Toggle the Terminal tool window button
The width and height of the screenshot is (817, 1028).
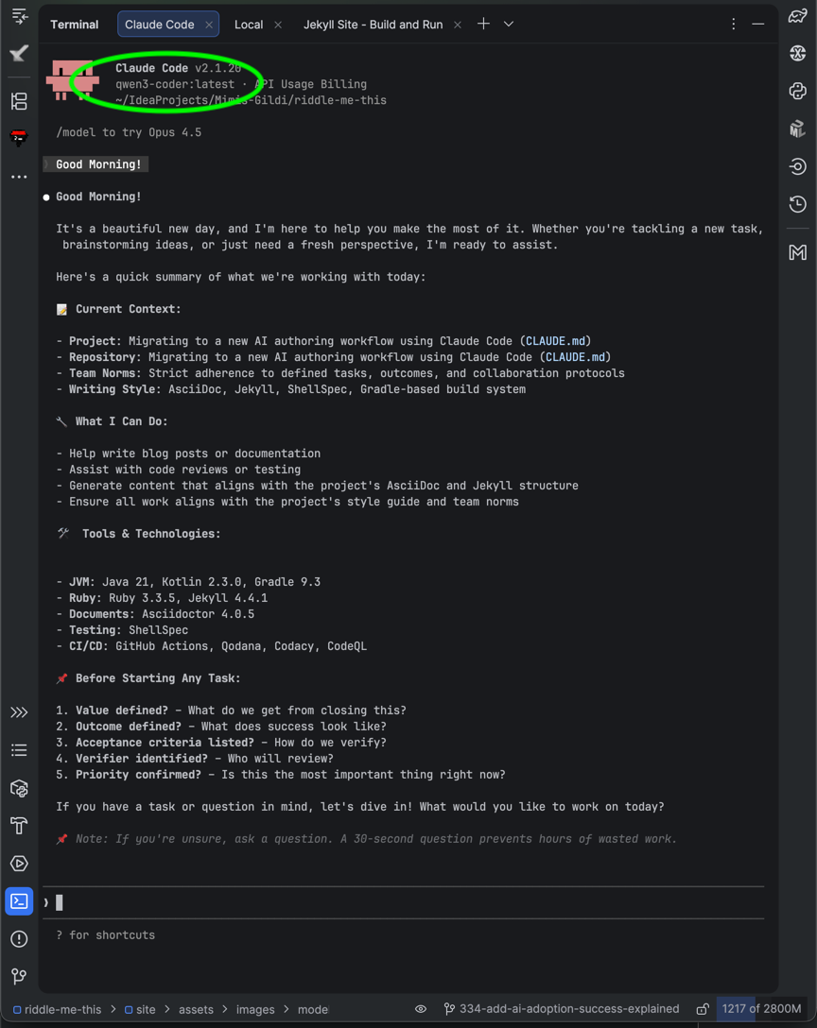(x=19, y=901)
